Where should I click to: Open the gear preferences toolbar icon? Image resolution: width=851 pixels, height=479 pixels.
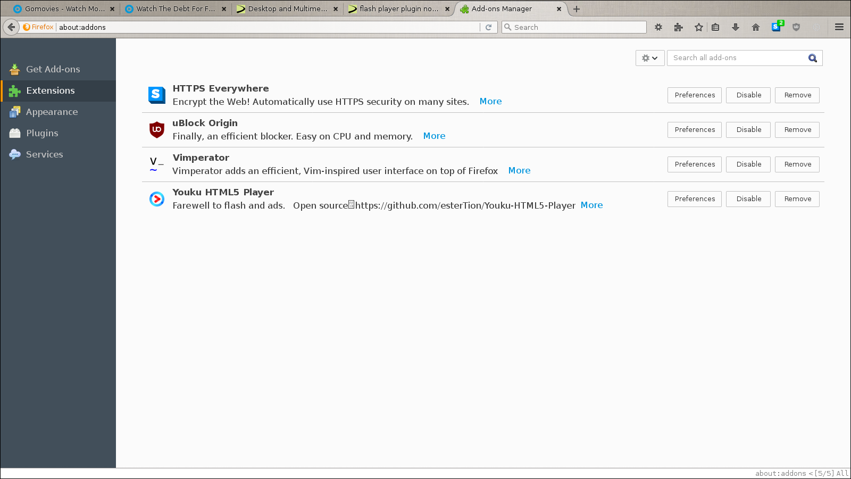point(658,27)
